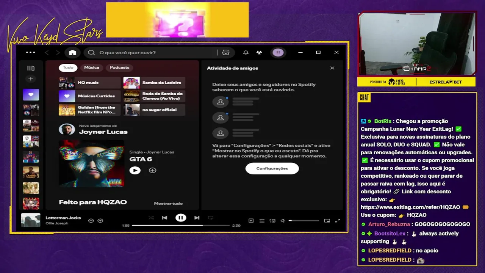Toggle the friend activity icon
This screenshot has width=485, height=273.
point(259,52)
